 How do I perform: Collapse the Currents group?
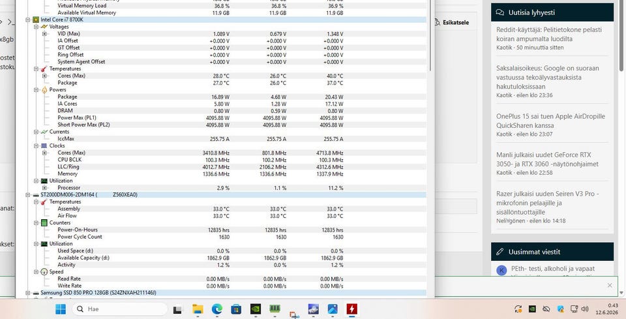[36, 132]
